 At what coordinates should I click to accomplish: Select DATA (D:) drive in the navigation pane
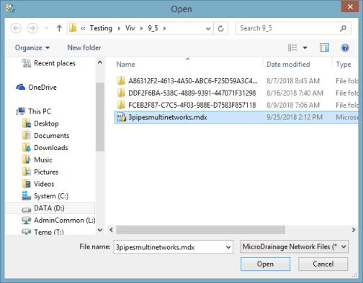click(50, 208)
